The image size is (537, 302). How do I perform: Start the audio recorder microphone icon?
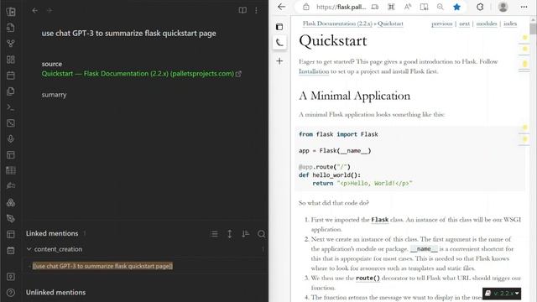[11, 139]
